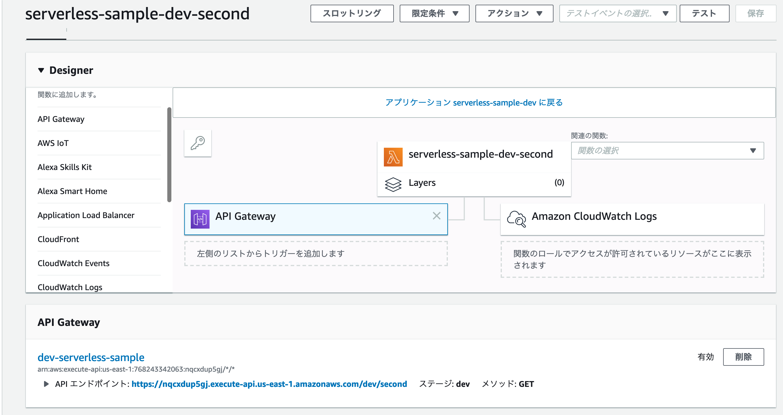Click the ステージ: dev text

[x=444, y=384]
